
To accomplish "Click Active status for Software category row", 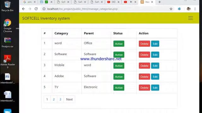I will tap(119, 55).
